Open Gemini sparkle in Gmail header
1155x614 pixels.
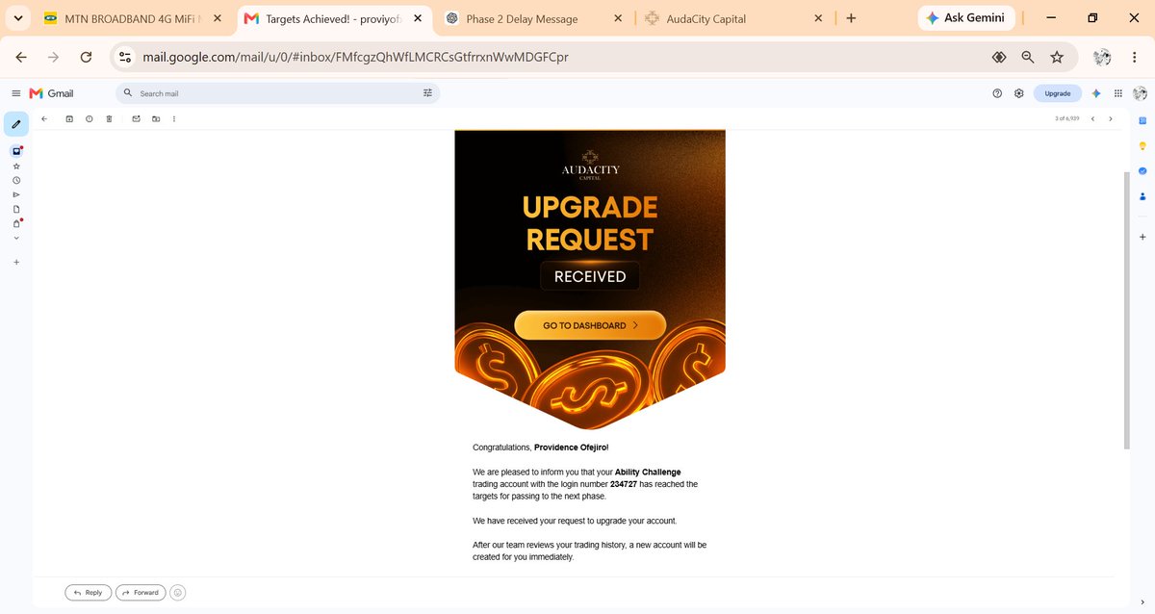pos(1095,93)
